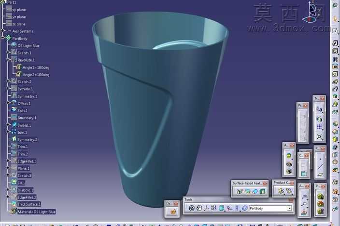340x226 pixels.
Task: Select the Part1 root node
Action: point(12,2)
